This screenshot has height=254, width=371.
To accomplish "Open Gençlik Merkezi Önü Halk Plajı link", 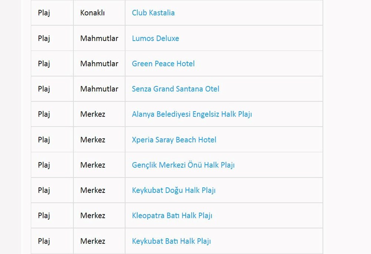I will tap(183, 165).
